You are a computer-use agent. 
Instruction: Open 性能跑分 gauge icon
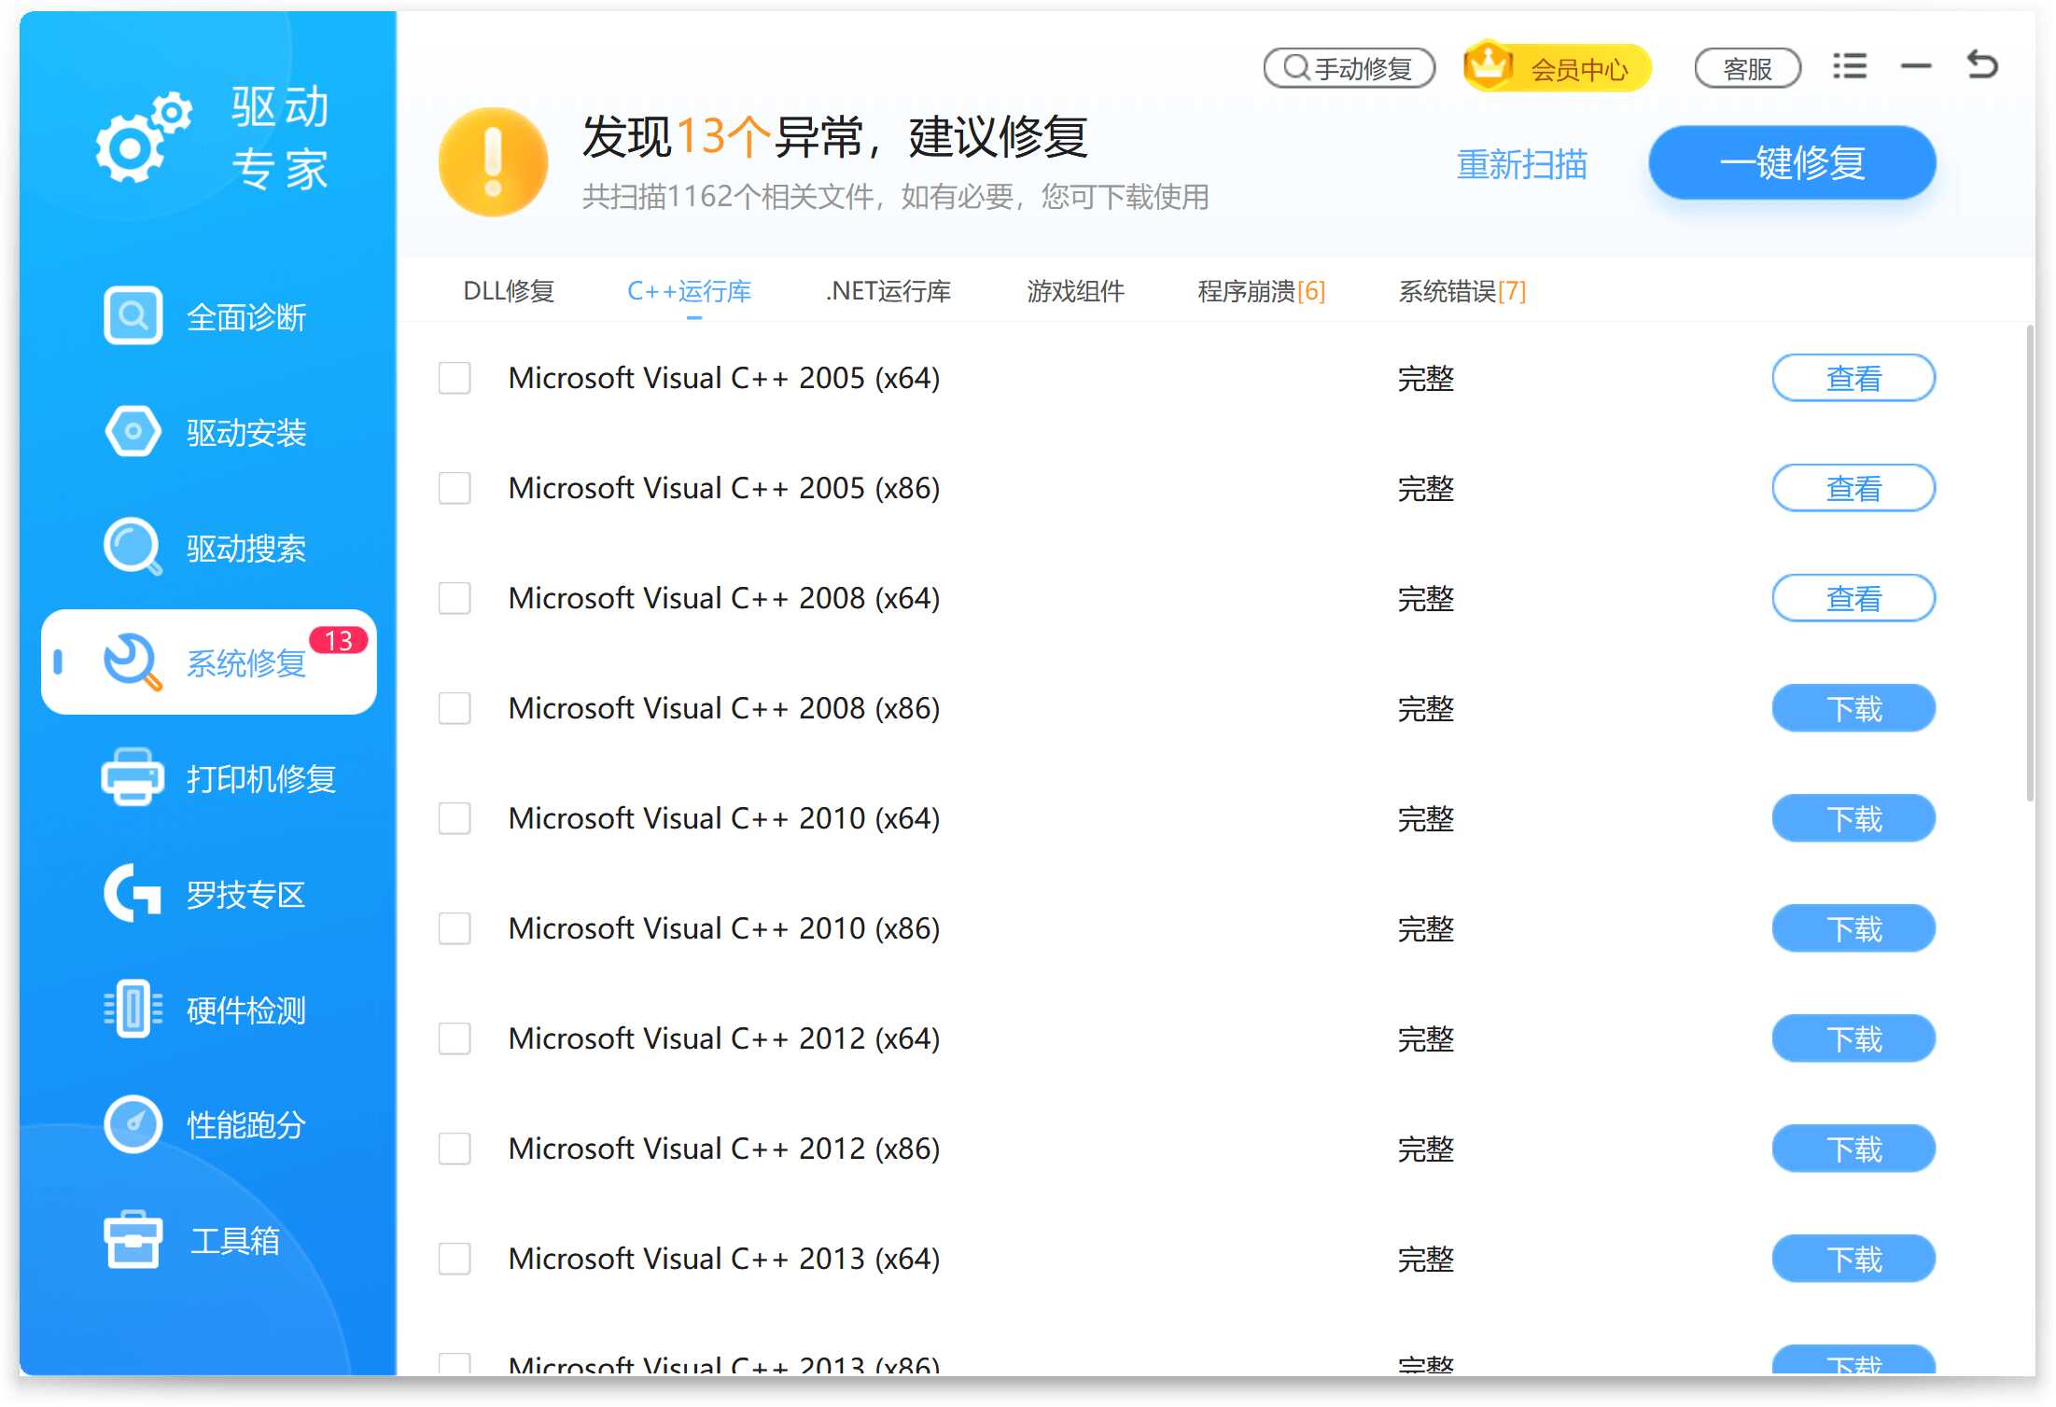(x=133, y=1124)
